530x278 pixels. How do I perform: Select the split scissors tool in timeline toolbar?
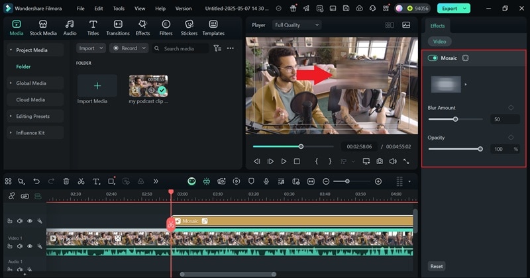[x=81, y=181]
